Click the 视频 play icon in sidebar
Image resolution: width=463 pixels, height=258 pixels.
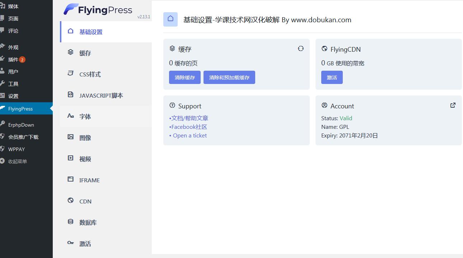71,158
